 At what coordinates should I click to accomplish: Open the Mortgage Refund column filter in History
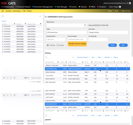click(58, 62)
